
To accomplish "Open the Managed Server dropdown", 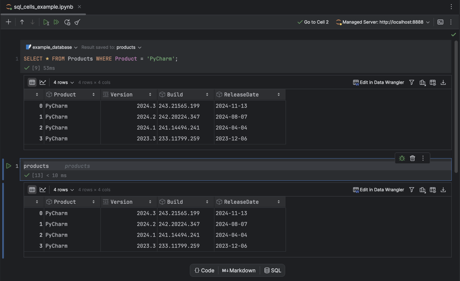I will [x=383, y=22].
